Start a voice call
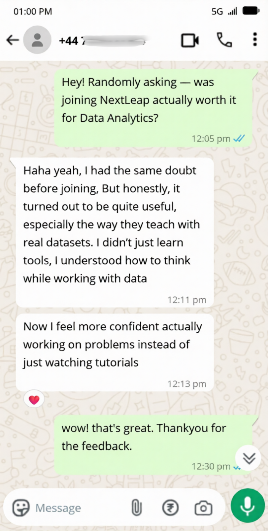This screenshot has width=268, height=531. [x=224, y=40]
